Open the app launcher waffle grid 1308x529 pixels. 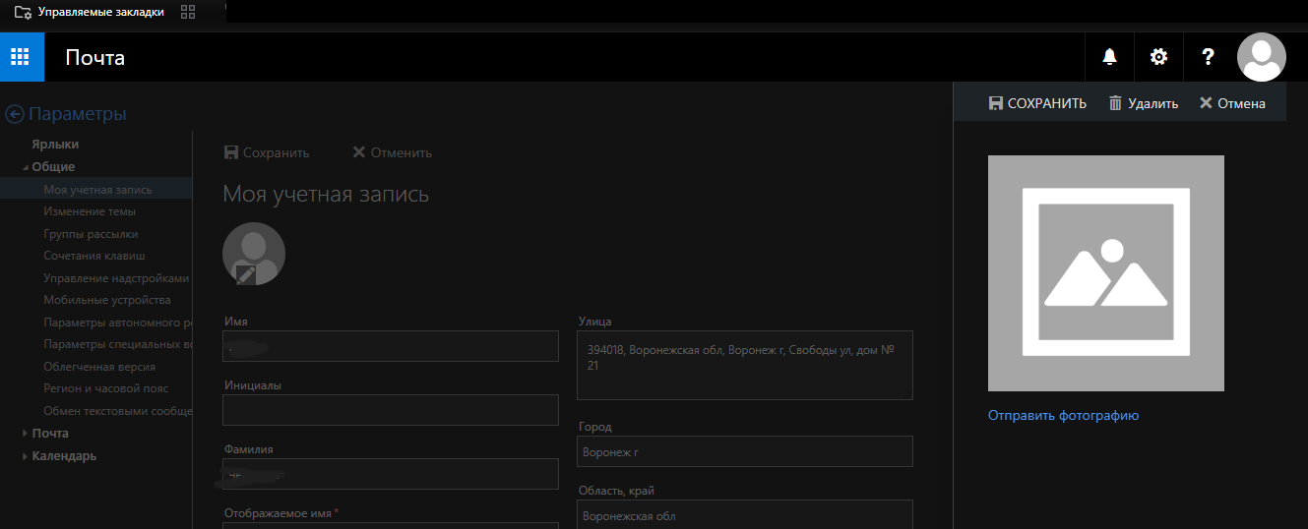point(21,57)
